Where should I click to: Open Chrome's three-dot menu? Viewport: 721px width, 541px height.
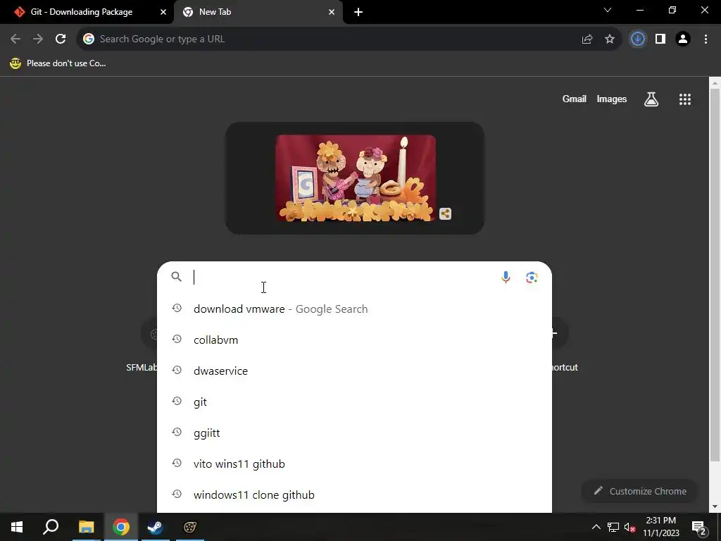coord(706,39)
